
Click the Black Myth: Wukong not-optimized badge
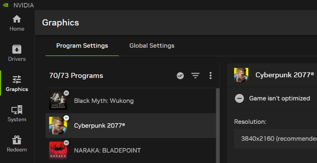(66, 93)
